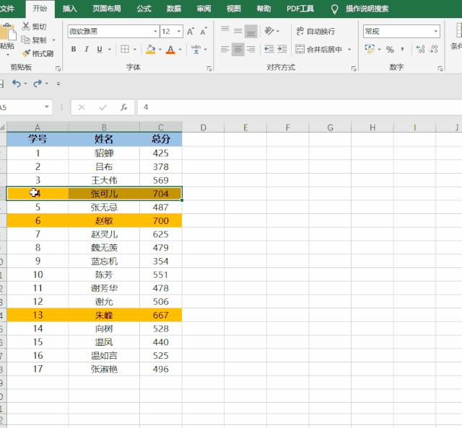Screen dimensions: 462x428
Task: Align text right
Action: 250,49
